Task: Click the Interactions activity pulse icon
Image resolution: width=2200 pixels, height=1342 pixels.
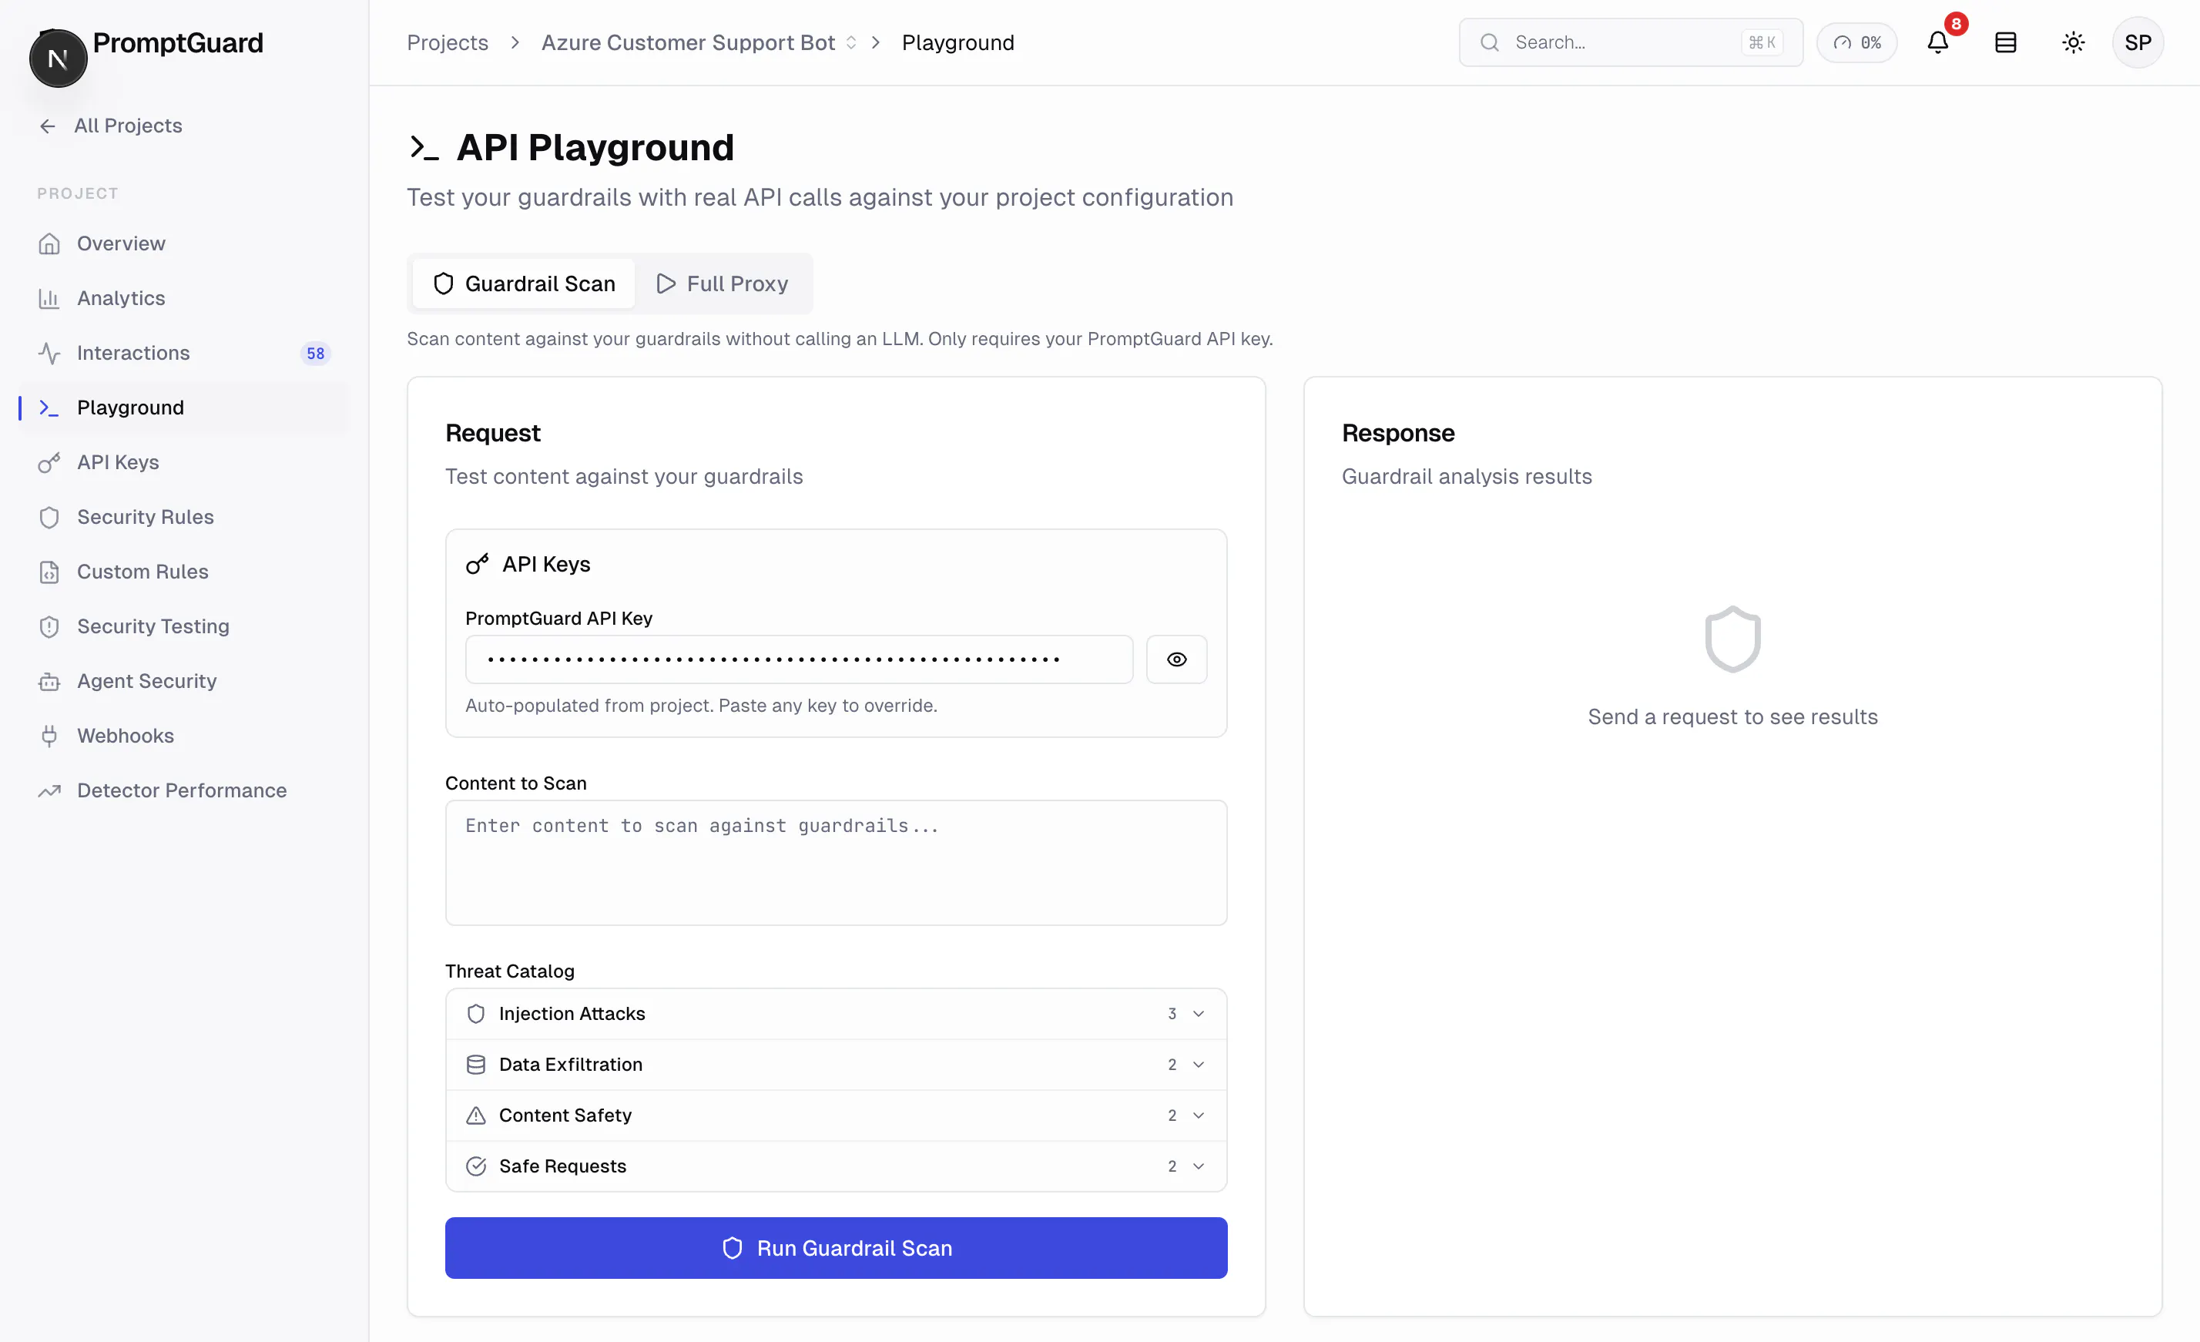Action: coord(49,353)
